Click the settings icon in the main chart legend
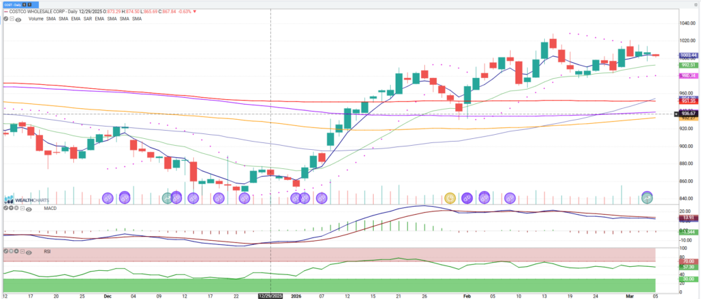The width and height of the screenshot is (701, 299). coord(5,18)
